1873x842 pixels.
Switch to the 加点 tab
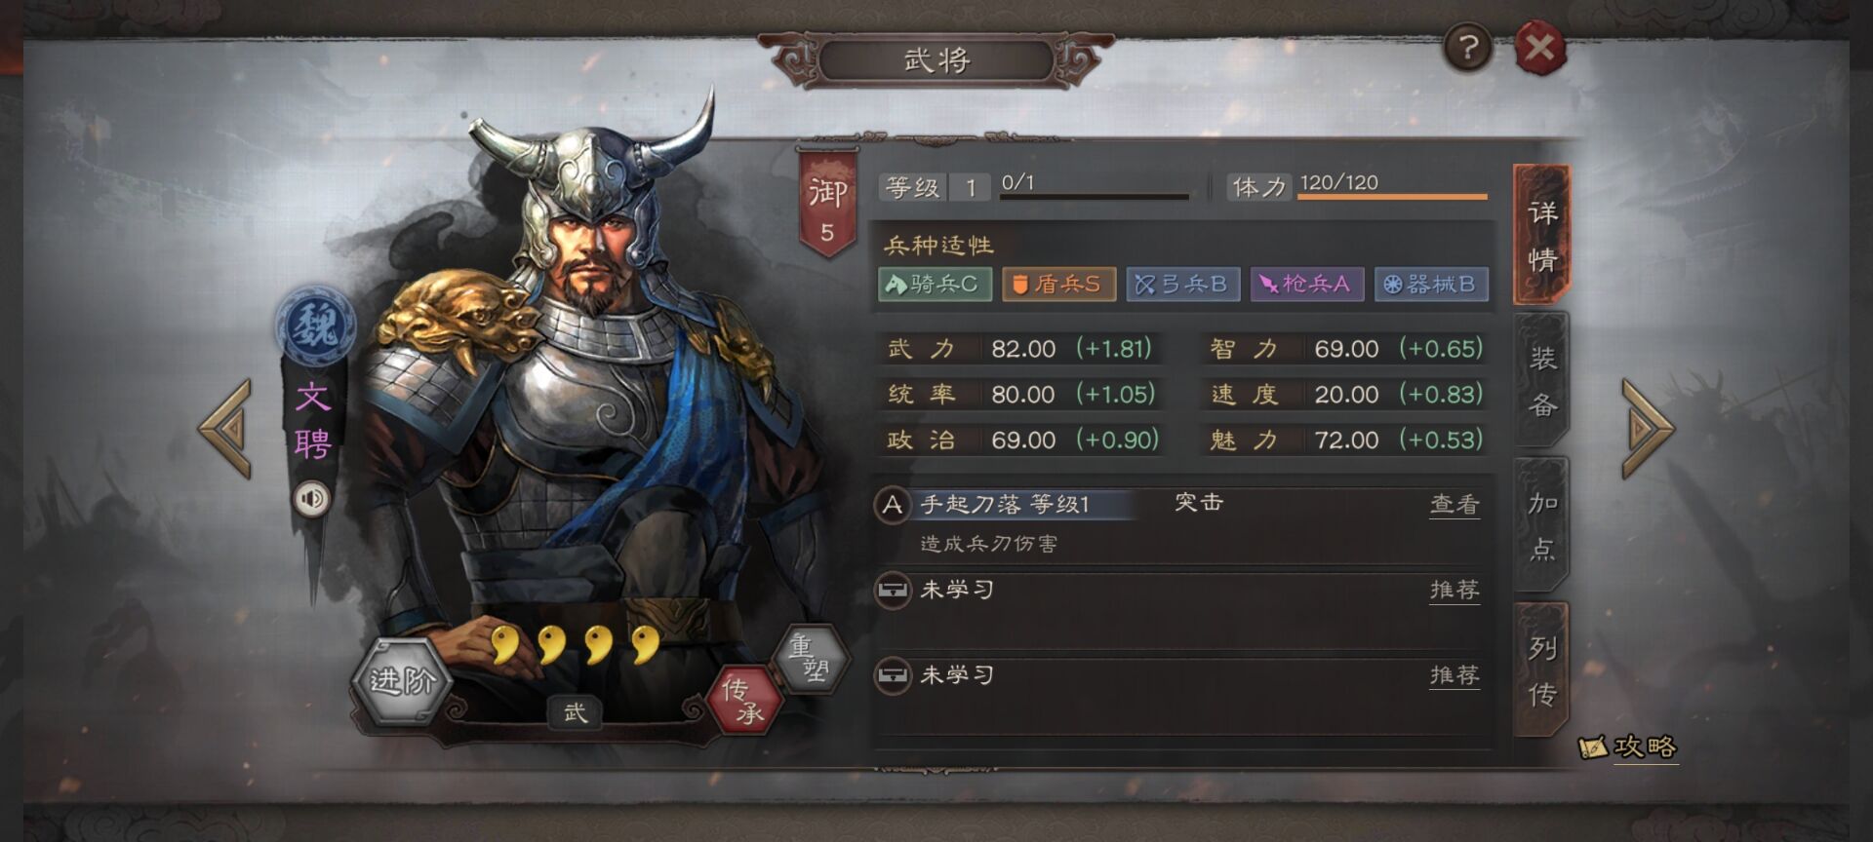click(1541, 525)
